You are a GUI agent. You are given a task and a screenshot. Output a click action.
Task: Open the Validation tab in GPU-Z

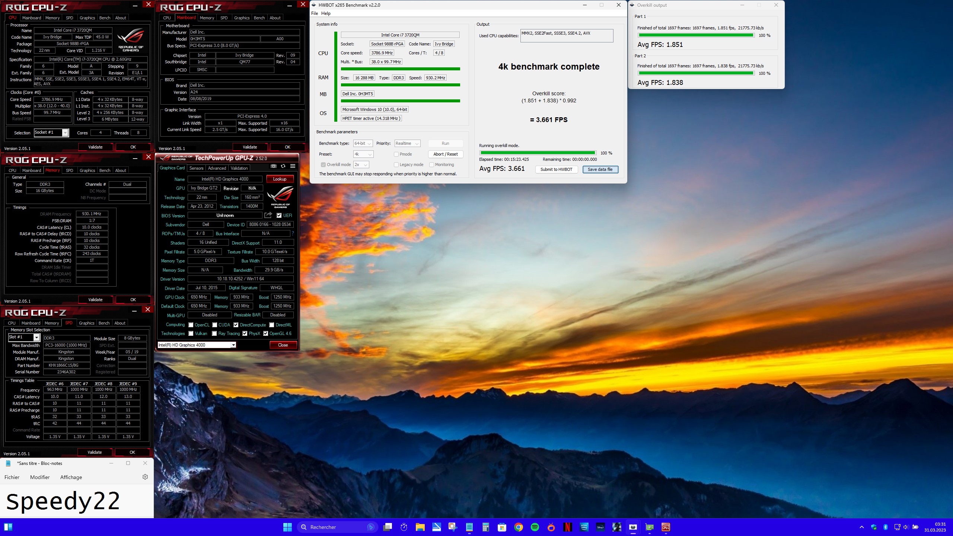pos(239,168)
